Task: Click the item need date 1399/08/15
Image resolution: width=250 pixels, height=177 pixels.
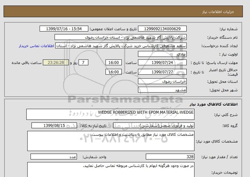Action: [x=54, y=125]
